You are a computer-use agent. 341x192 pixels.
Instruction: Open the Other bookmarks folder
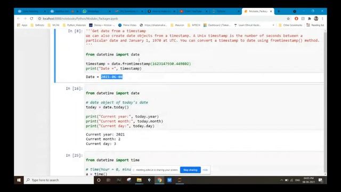(x=290, y=25)
